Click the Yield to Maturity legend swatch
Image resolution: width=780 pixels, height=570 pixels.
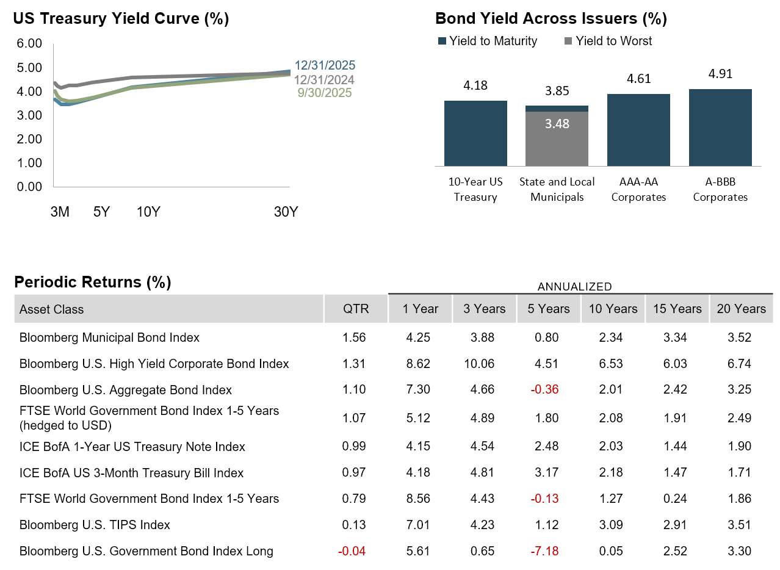pos(442,41)
